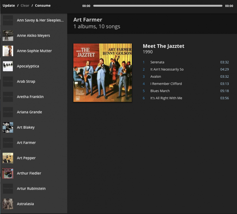Click Astralasia album thumbnail
The height and width of the screenshot is (214, 237).
point(8,204)
